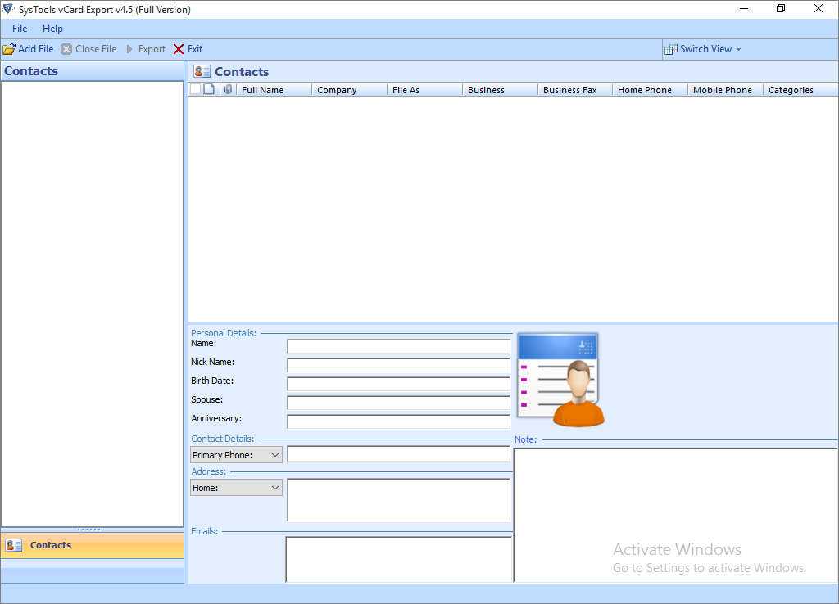Open the Home address type dropdown
The image size is (839, 604).
click(276, 487)
